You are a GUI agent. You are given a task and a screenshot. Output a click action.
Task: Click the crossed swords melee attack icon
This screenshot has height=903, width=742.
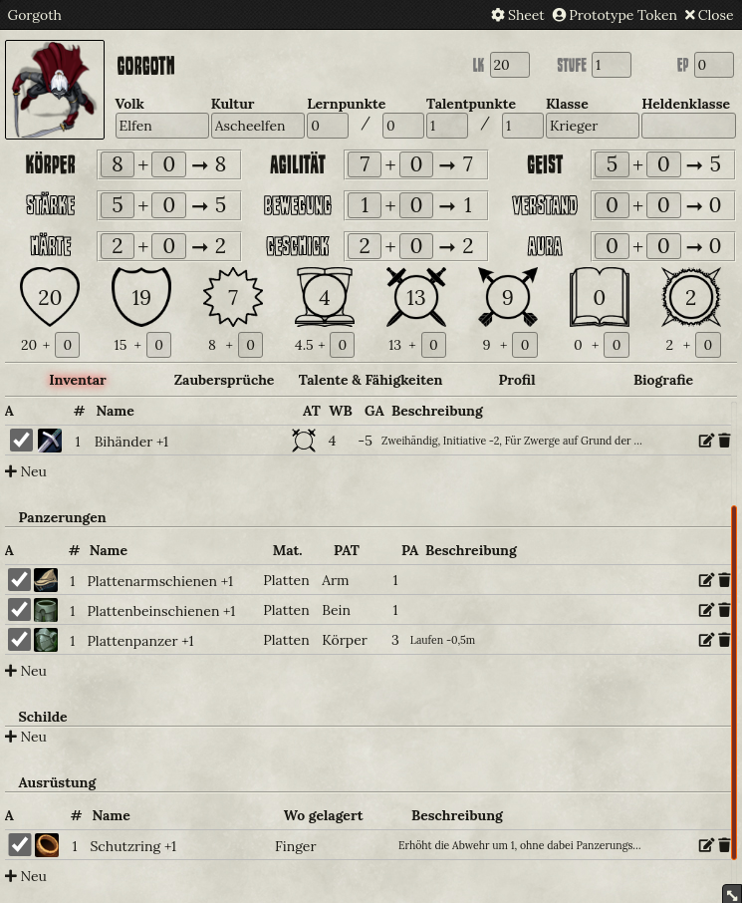pyautogui.click(x=416, y=297)
